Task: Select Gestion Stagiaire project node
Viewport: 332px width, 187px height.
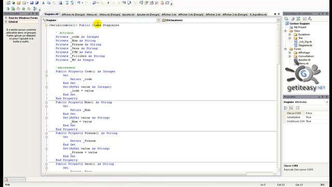Action: [299, 23]
